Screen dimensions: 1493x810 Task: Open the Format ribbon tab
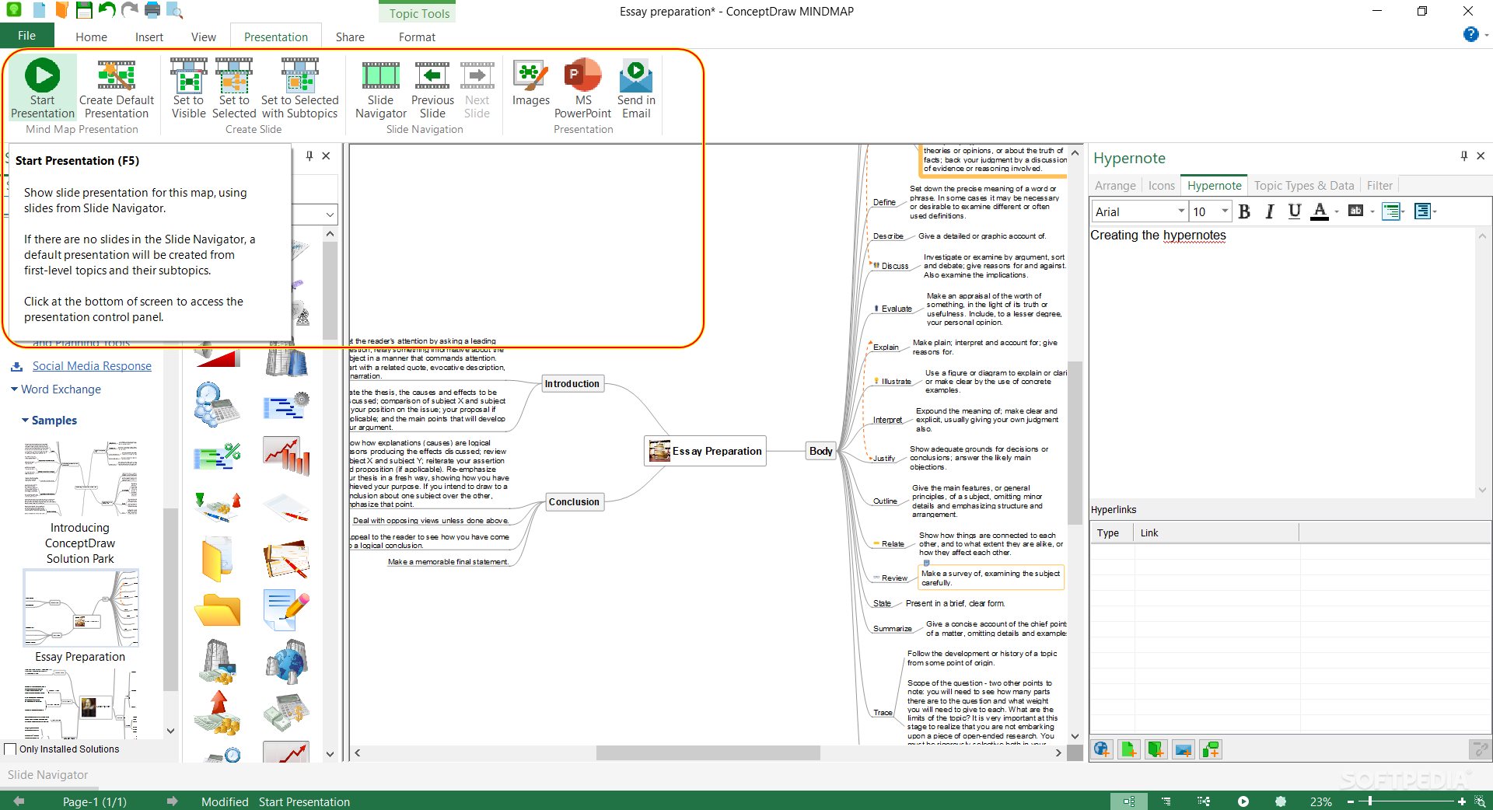417,37
